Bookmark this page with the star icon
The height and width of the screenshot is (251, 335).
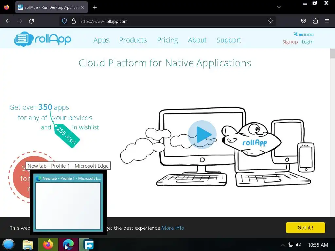click(x=271, y=21)
